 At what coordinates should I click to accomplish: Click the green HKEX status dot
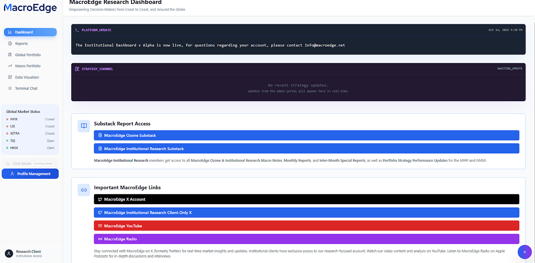[x=7, y=148]
